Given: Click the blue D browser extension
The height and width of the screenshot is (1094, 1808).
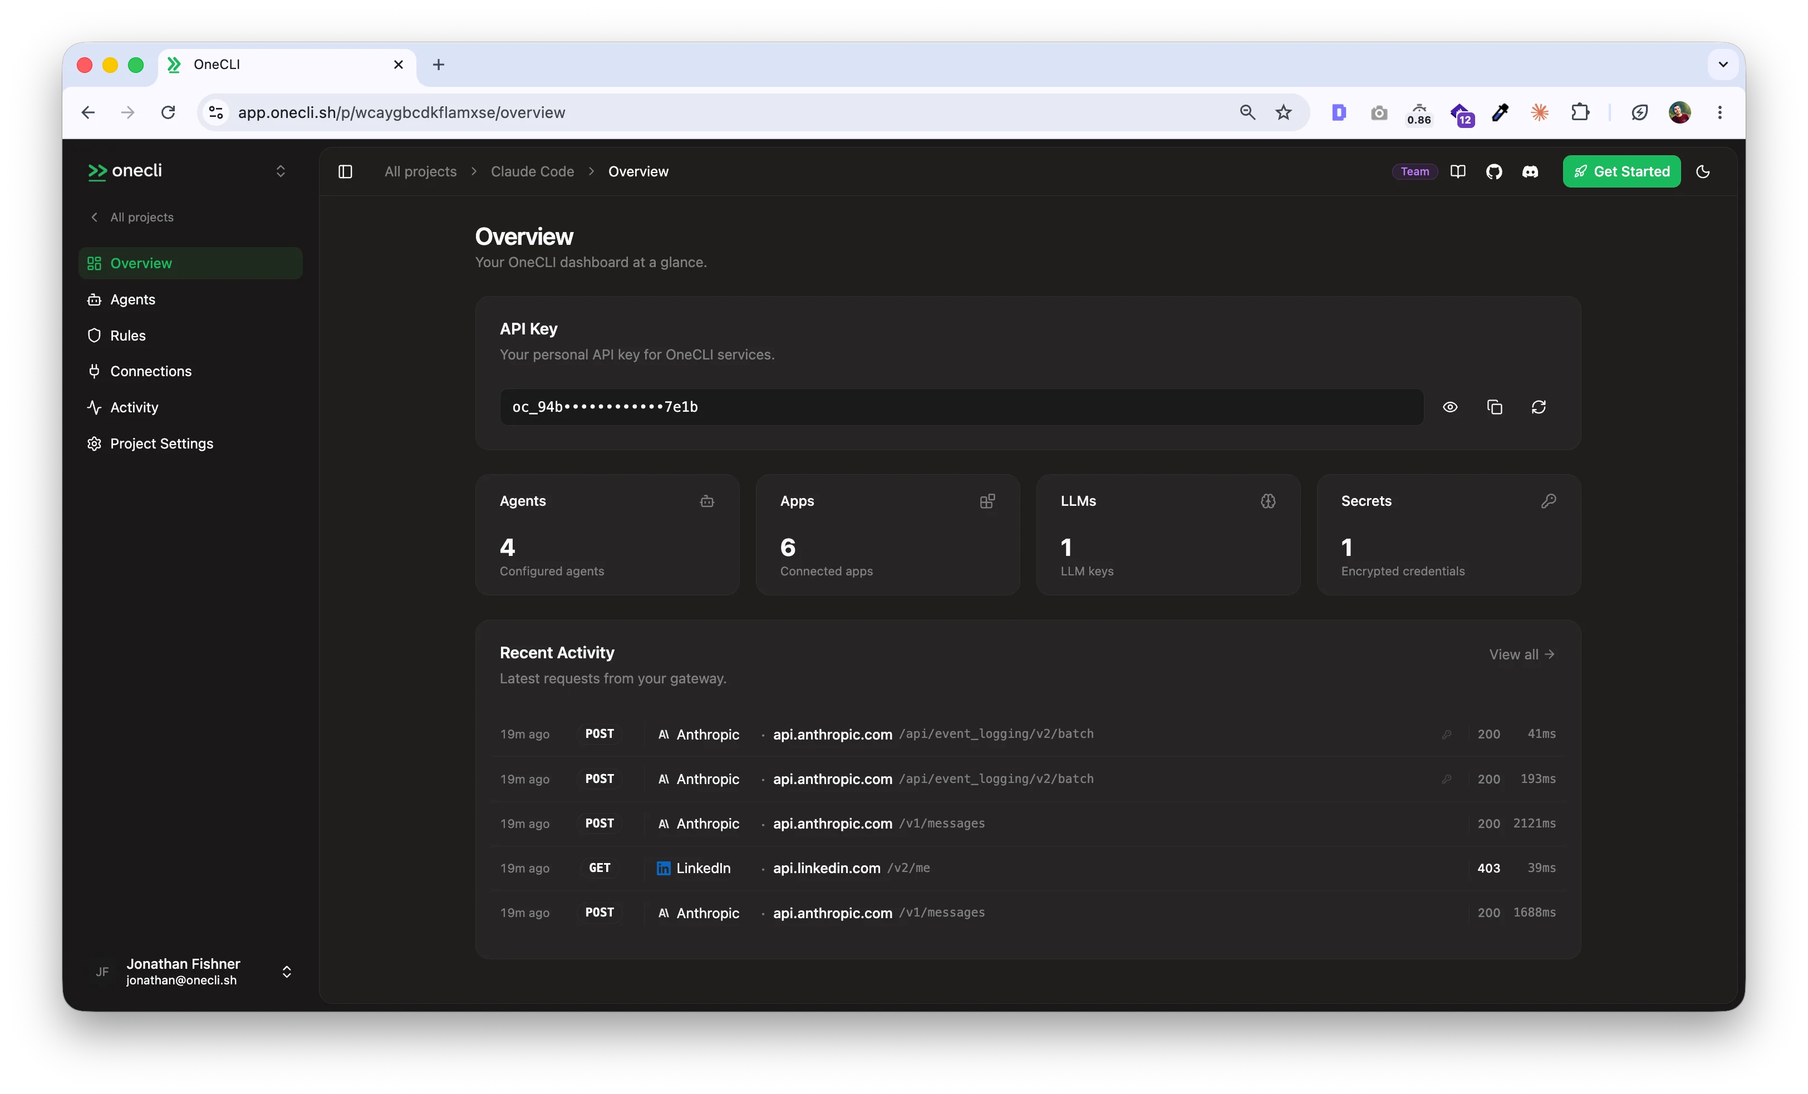Looking at the screenshot, I should pyautogui.click(x=1339, y=112).
